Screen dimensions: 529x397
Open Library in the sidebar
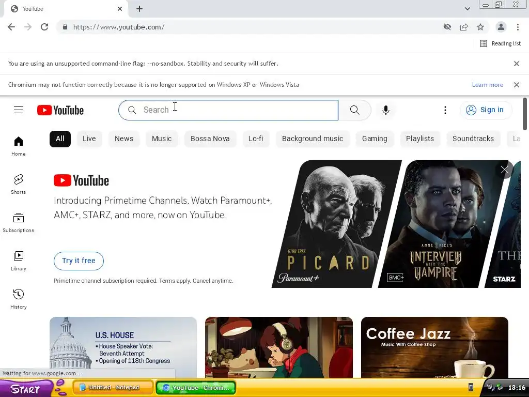19,261
